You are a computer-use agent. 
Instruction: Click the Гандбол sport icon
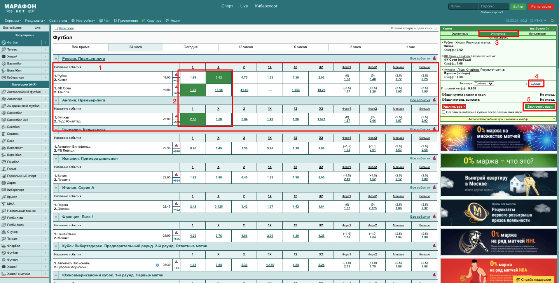tap(4, 162)
